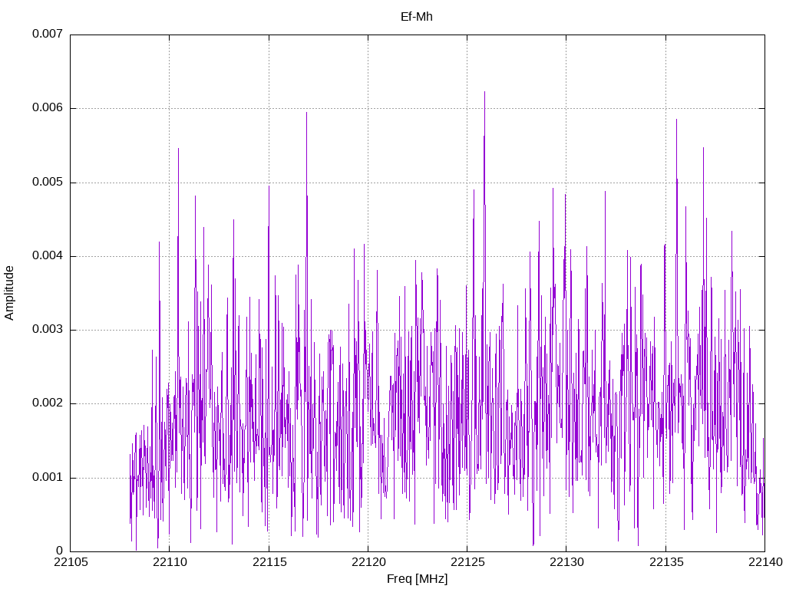Select the x-axis label Freq [MHz]
Viewport: 786px width, 589px height.
pyautogui.click(x=417, y=578)
